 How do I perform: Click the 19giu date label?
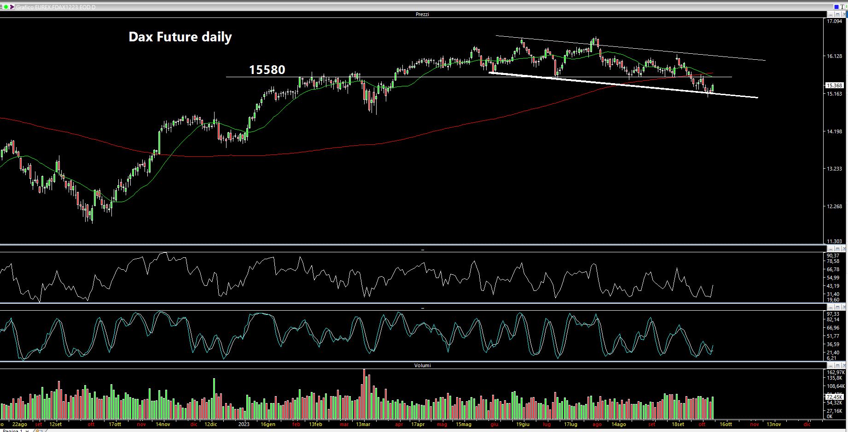click(523, 424)
